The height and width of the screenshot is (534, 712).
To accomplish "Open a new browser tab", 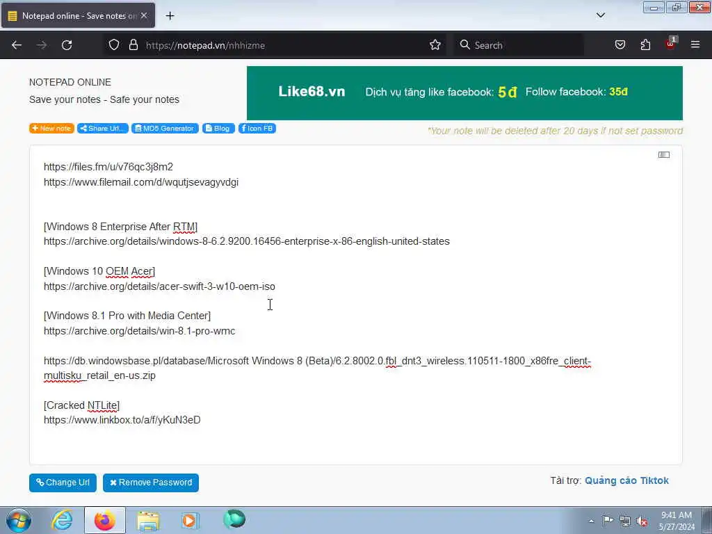I will pos(170,16).
